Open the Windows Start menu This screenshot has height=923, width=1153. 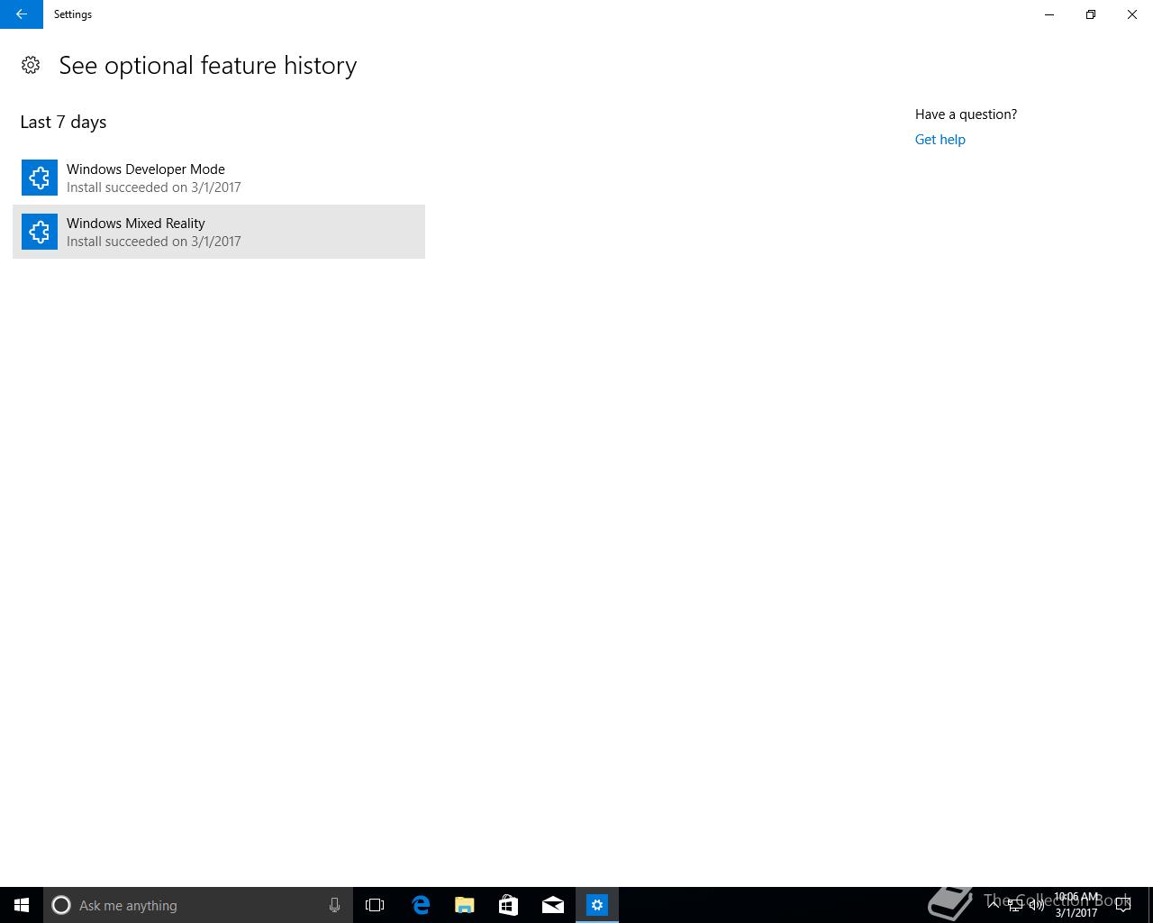[22, 905]
